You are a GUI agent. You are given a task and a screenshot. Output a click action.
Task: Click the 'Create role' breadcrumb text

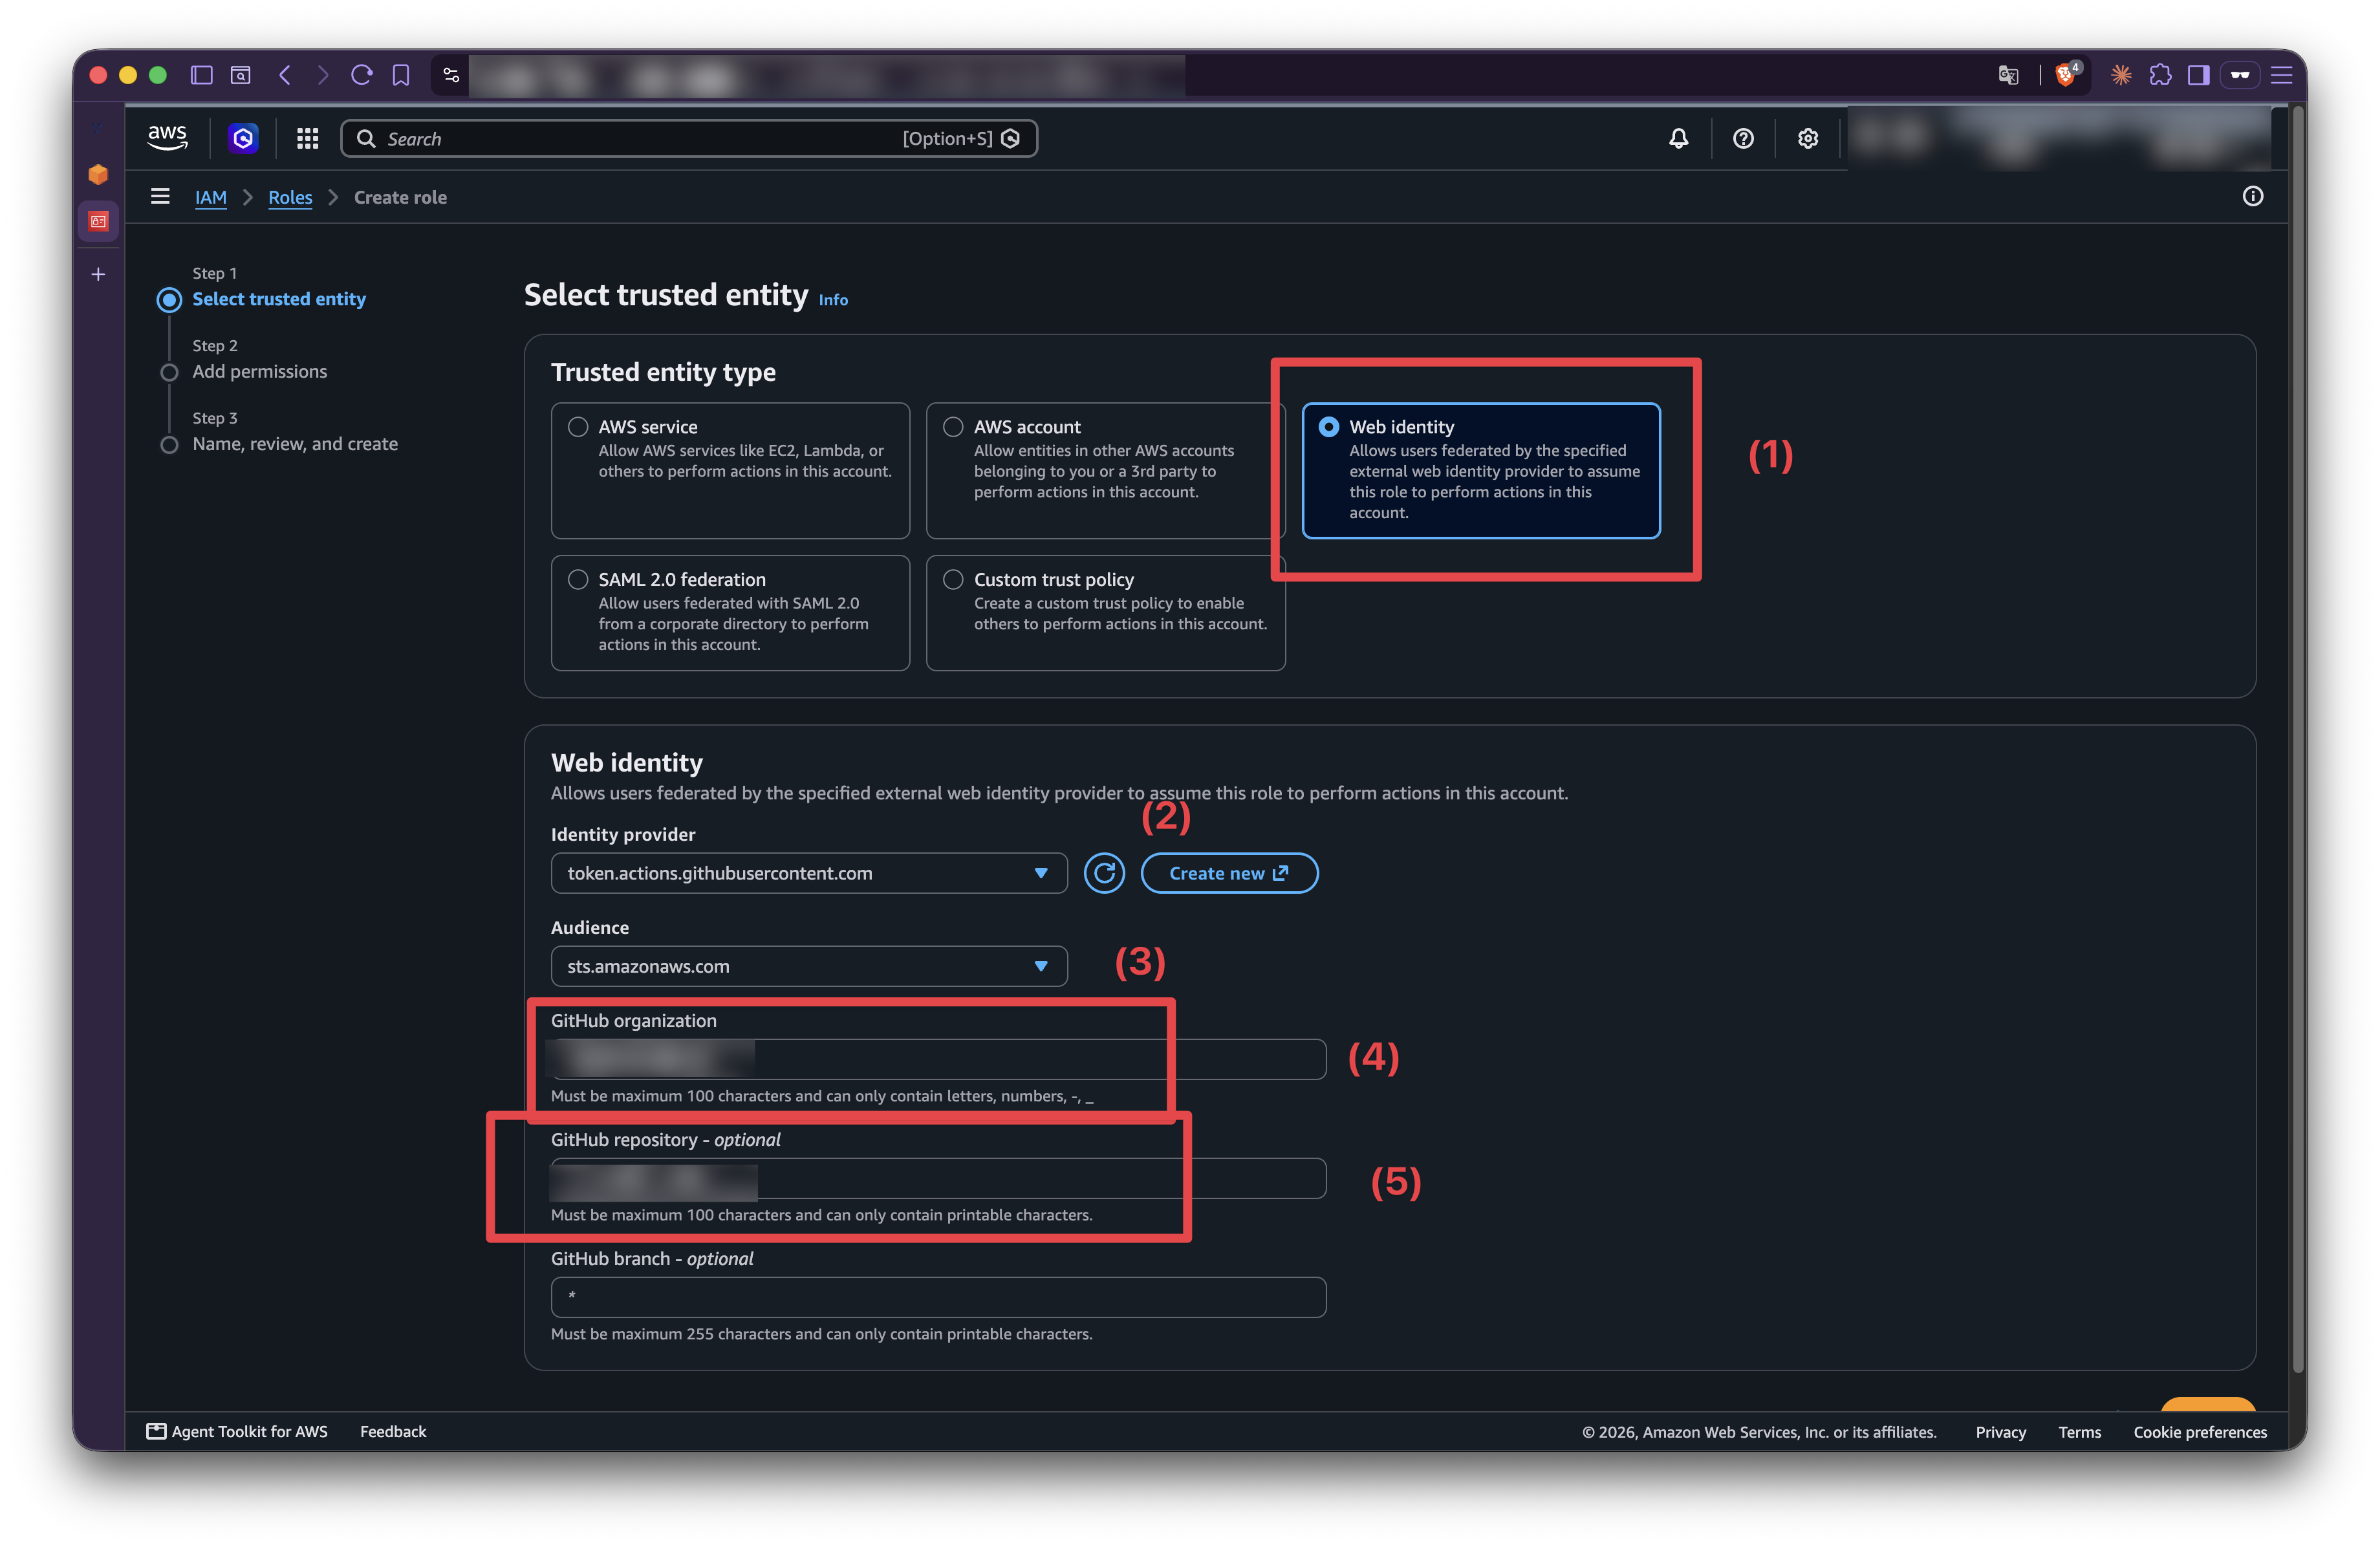click(x=400, y=197)
